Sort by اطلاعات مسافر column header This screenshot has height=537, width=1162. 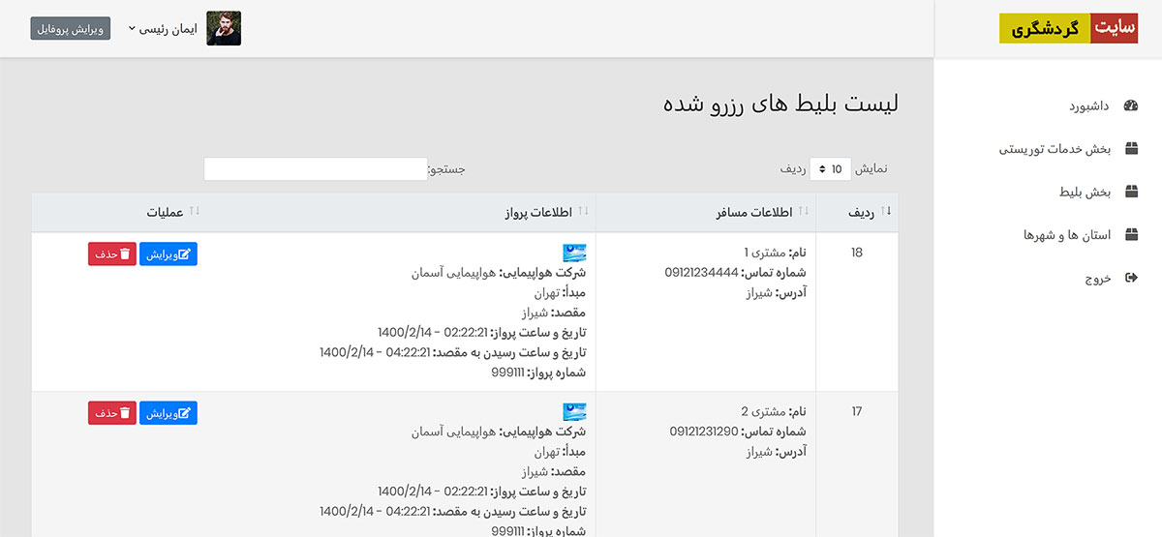pyautogui.click(x=756, y=212)
